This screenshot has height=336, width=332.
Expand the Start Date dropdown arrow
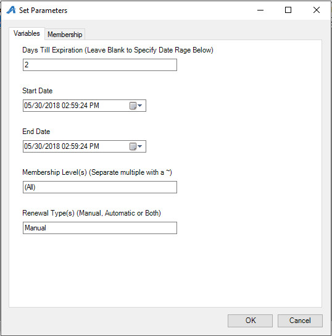140,106
